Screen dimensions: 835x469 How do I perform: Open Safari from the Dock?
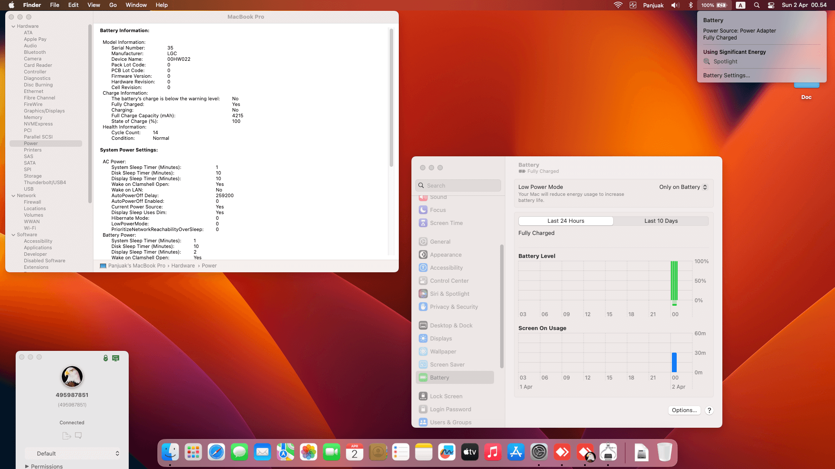(216, 452)
